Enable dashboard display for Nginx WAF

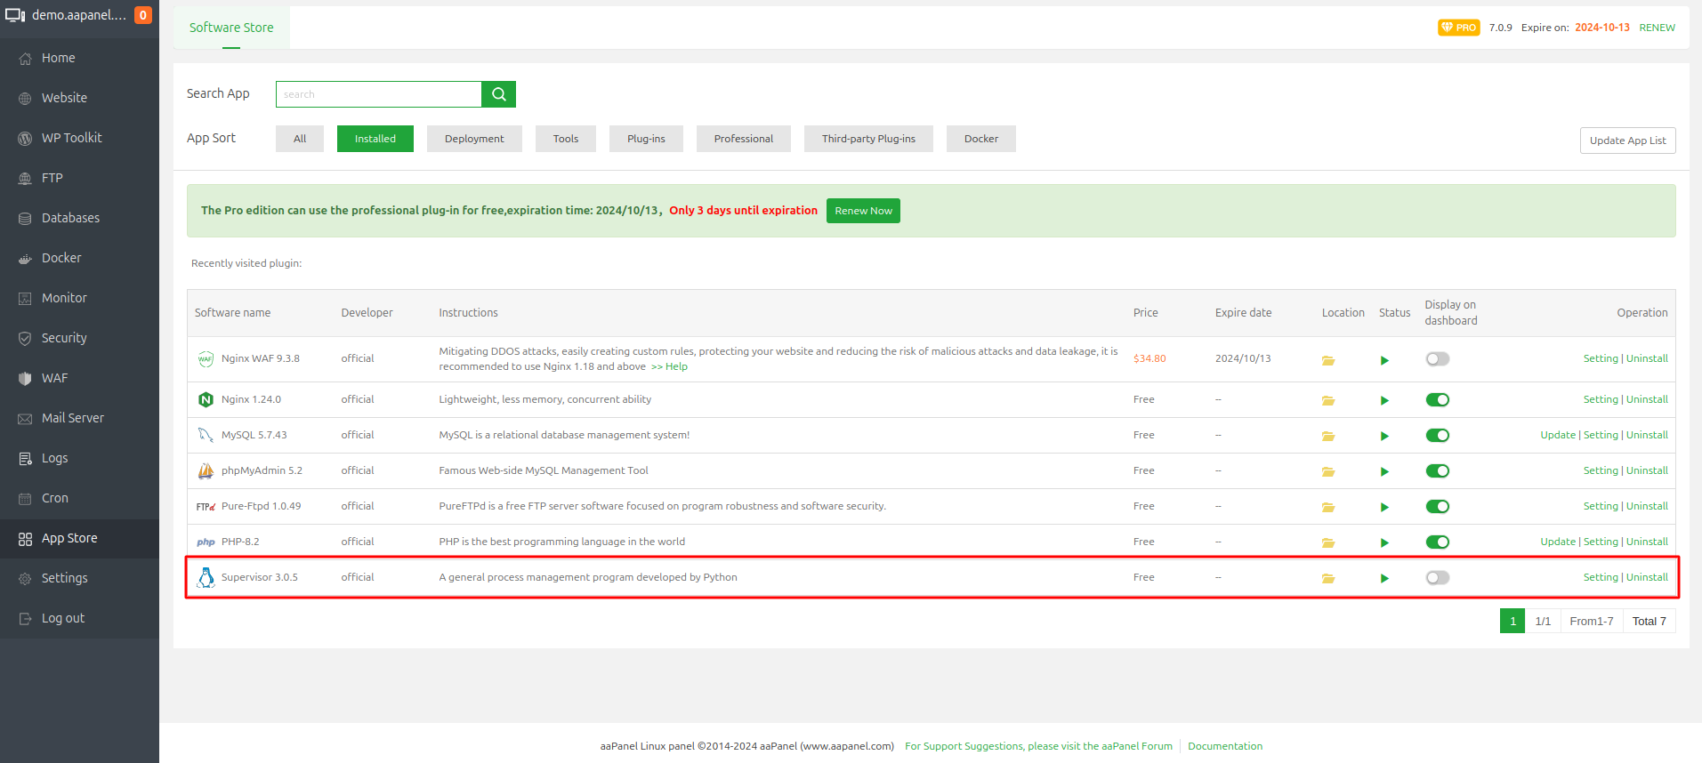coord(1437,359)
